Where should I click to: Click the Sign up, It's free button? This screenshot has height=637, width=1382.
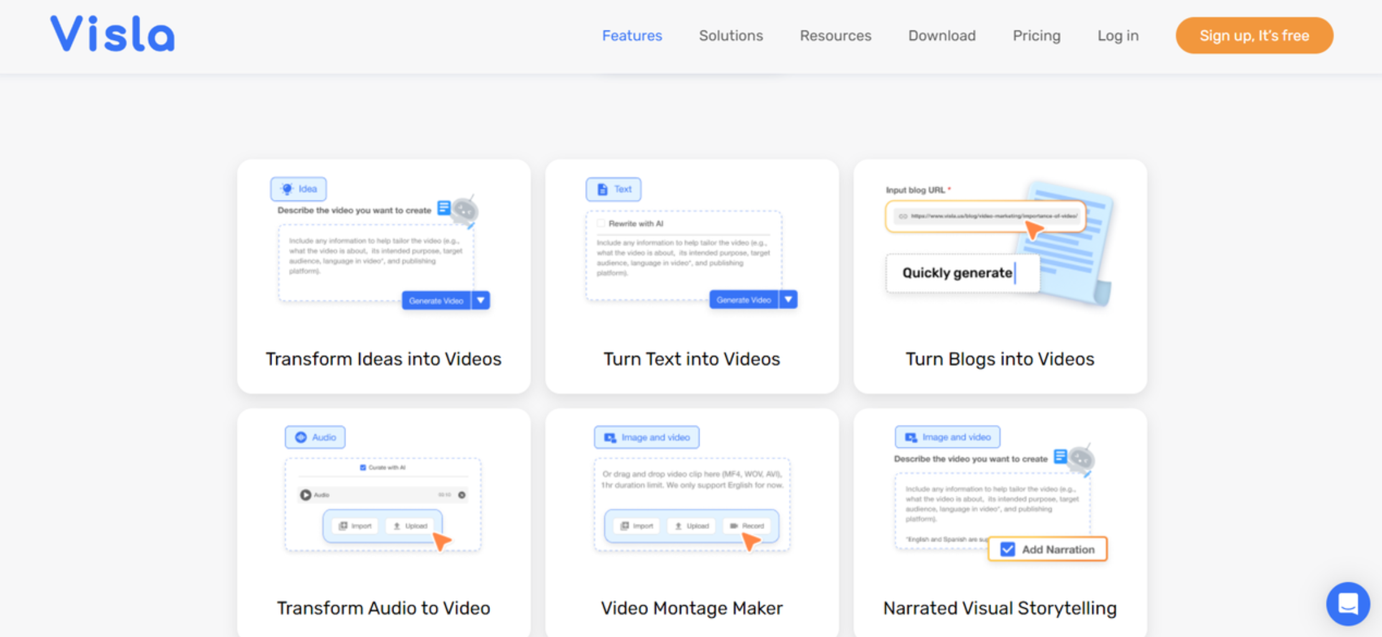(x=1254, y=35)
